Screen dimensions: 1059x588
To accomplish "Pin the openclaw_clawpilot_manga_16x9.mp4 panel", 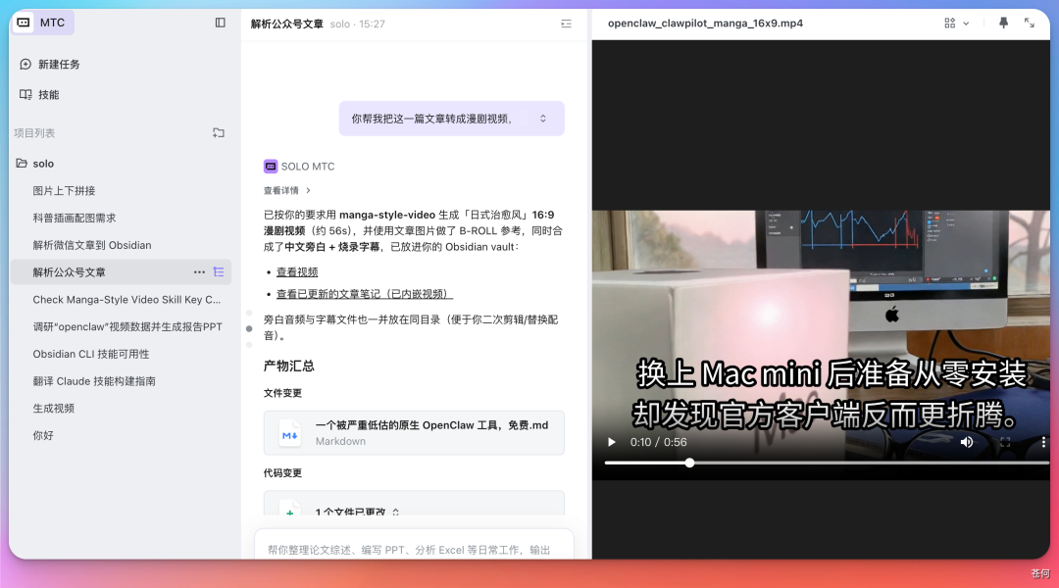I will 1003,22.
